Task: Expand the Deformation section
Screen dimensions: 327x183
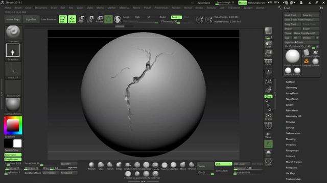Action: pyautogui.click(x=293, y=133)
